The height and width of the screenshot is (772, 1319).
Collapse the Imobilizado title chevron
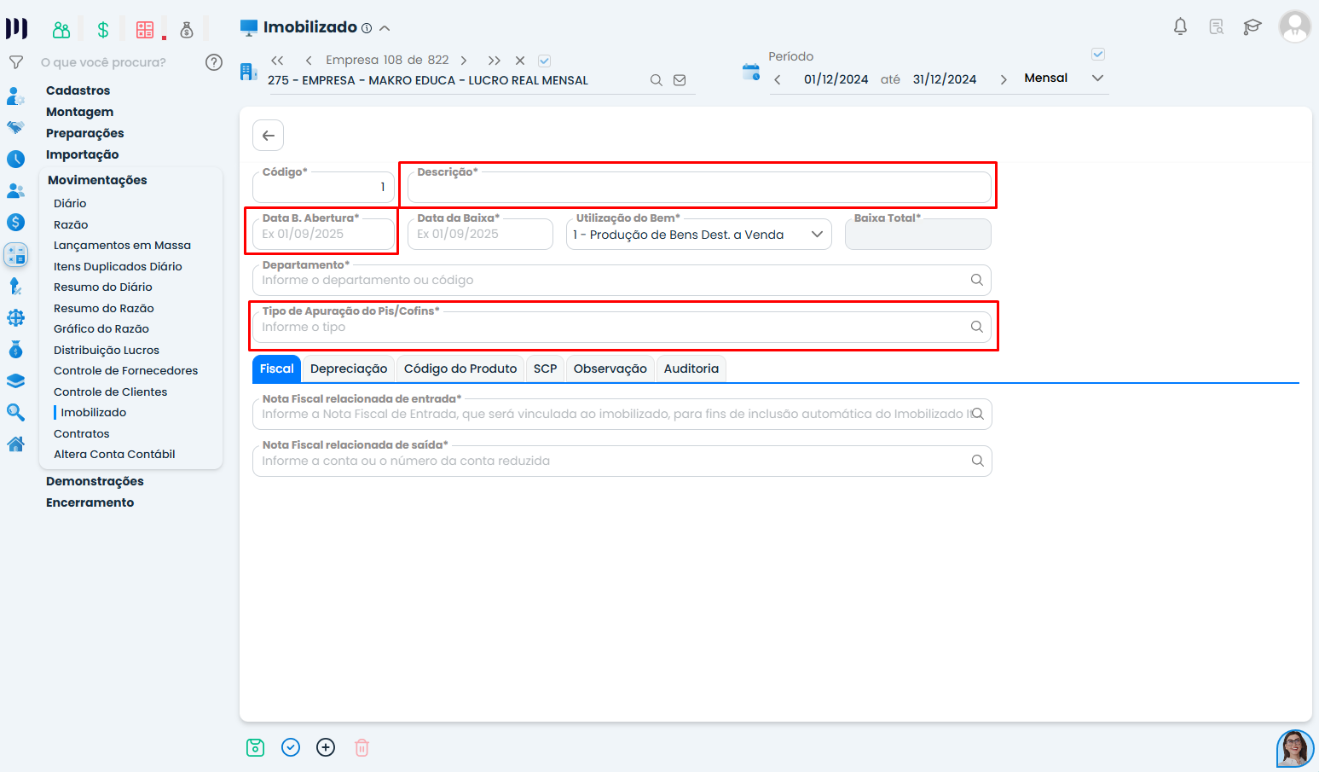click(x=385, y=28)
